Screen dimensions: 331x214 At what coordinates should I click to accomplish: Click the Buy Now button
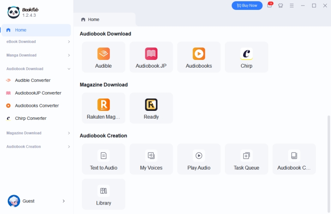(247, 6)
